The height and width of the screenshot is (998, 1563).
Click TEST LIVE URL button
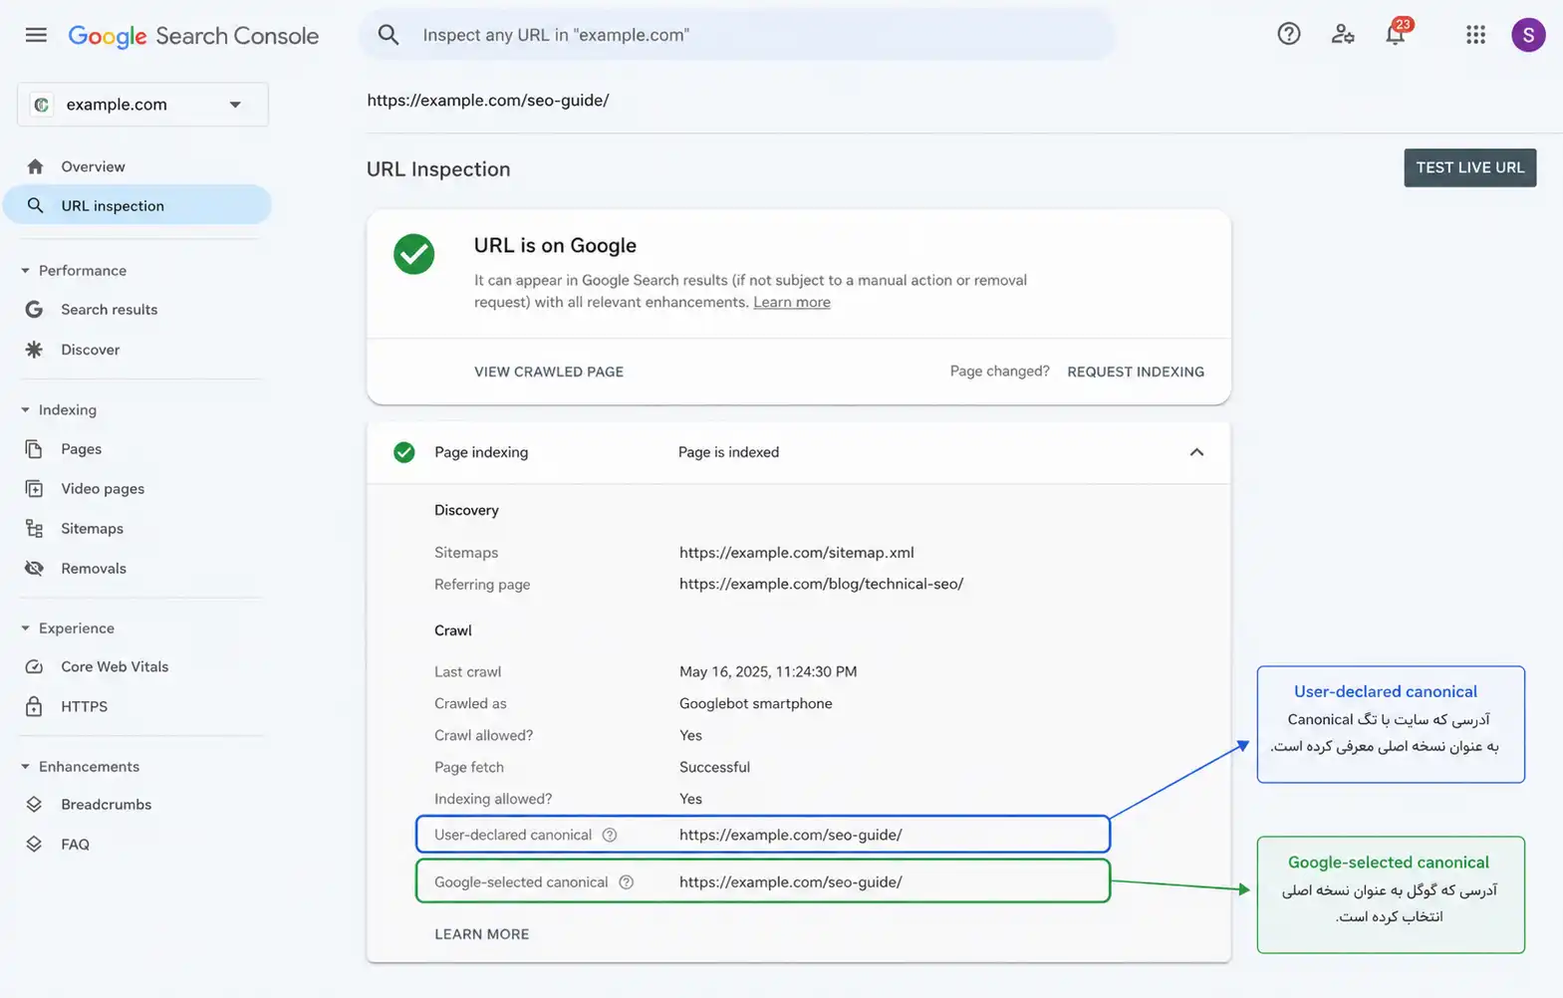pyautogui.click(x=1470, y=167)
